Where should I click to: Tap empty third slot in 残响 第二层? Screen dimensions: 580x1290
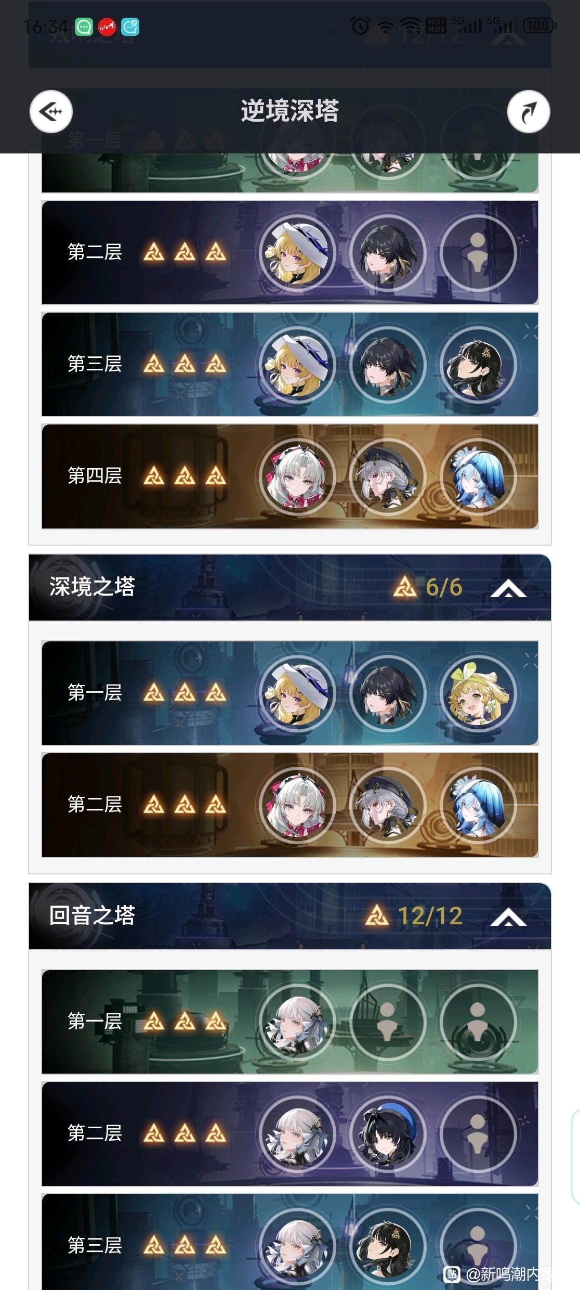click(x=478, y=253)
